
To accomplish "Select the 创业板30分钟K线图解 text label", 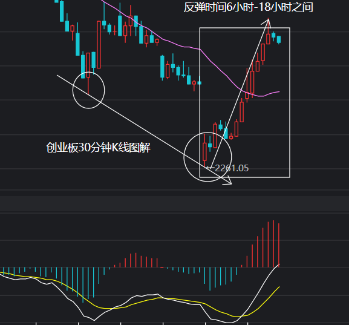I will [x=98, y=148].
